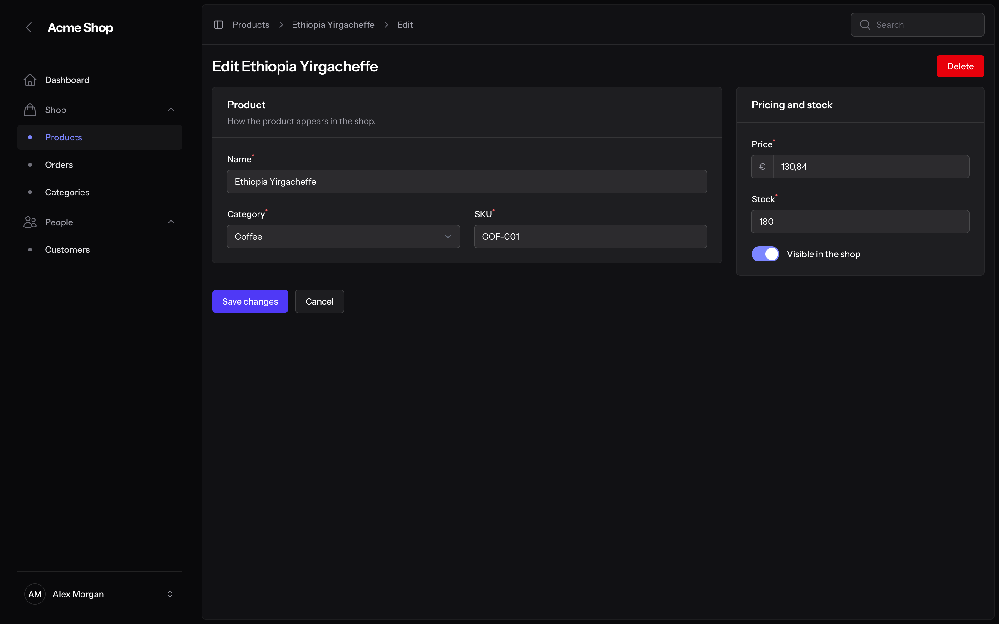Click the Edit breadcrumb text
This screenshot has height=624, width=999.
(x=405, y=25)
